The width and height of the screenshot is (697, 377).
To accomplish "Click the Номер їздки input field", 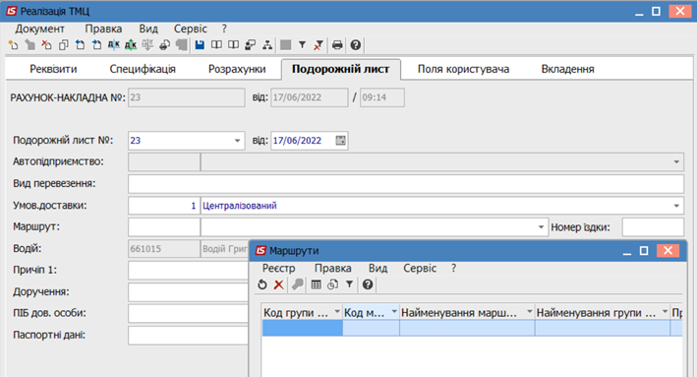I will (653, 227).
